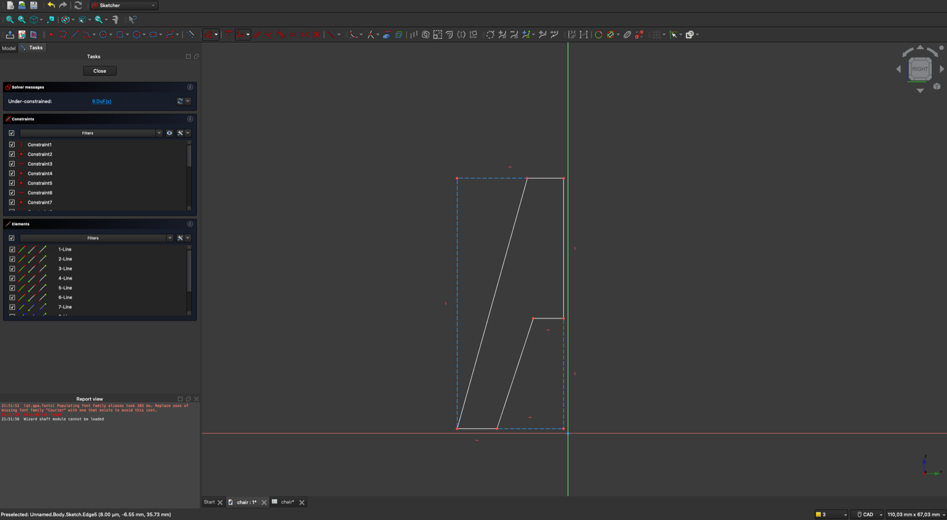Click the 9 DoF(s) link
Screen dimensions: 947x520
(102, 101)
